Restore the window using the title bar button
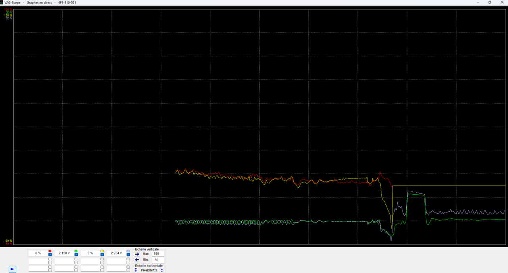 click(490, 2)
